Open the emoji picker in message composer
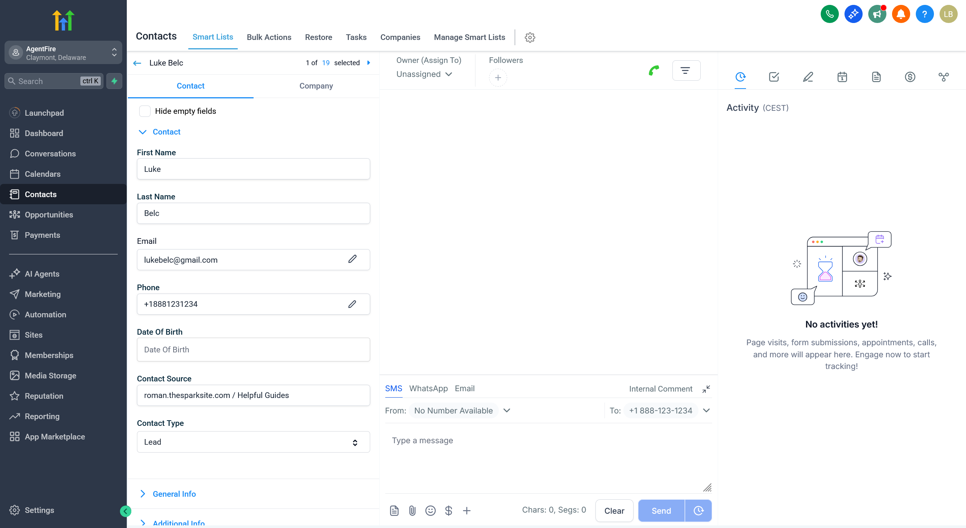The width and height of the screenshot is (966, 528). point(430,511)
